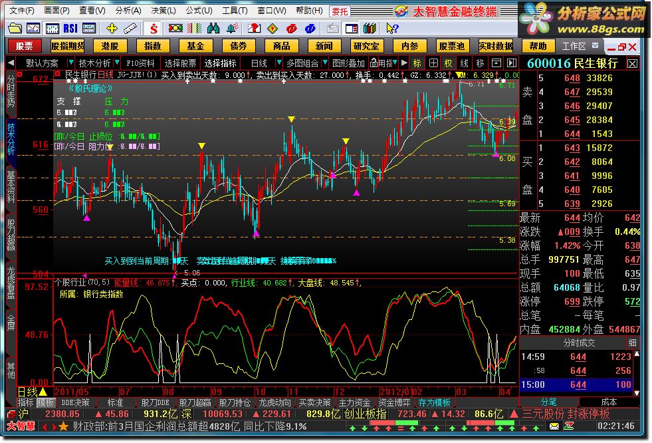The image size is (652, 443).
Task: Open the 公式(U) menu
Action: pyautogui.click(x=199, y=11)
